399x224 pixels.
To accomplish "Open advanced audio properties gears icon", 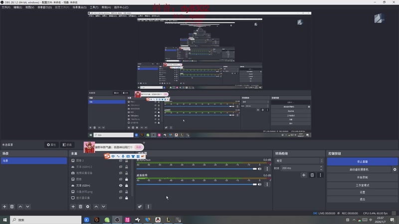I will [140, 207].
